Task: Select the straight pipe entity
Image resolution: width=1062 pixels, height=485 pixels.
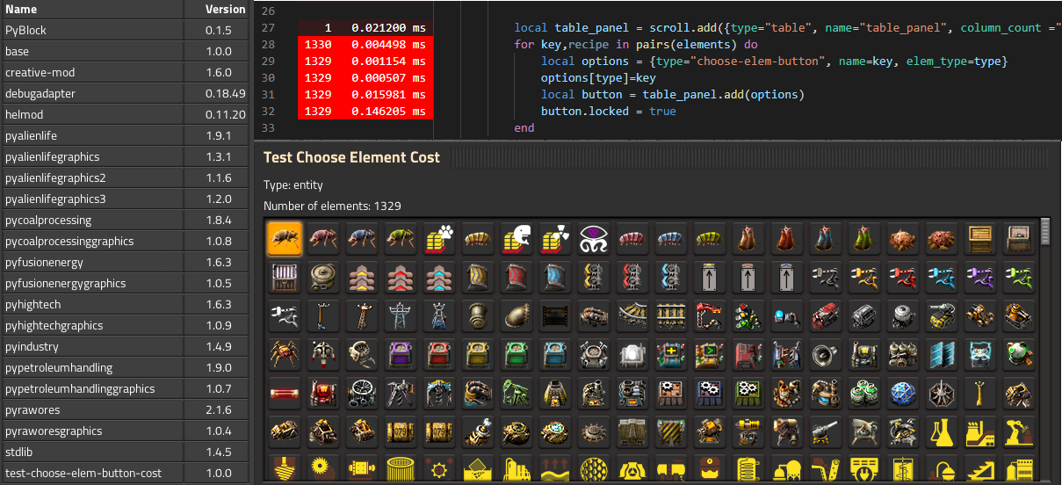Action: point(477,315)
